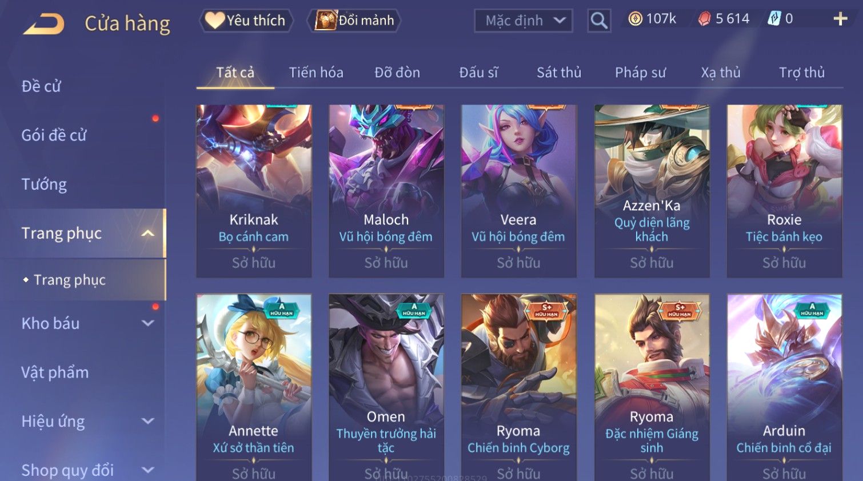
Task: Switch to the Pháp sư tab
Action: (640, 73)
